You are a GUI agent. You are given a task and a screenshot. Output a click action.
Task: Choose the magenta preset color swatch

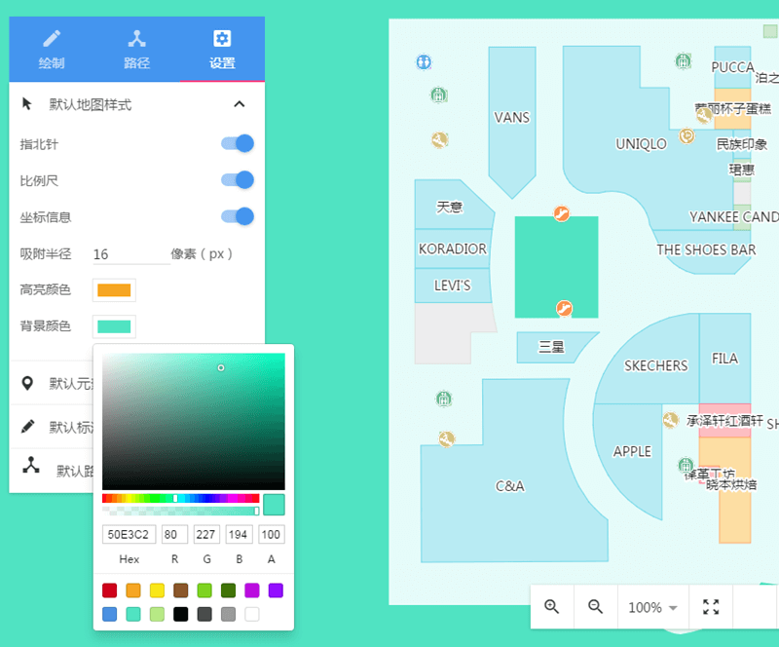(x=252, y=590)
